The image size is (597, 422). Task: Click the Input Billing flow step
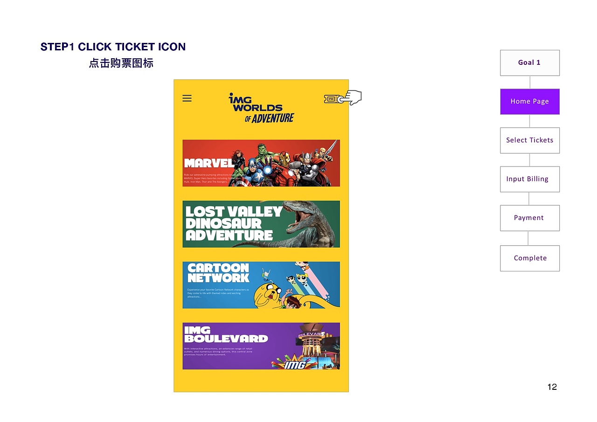click(x=530, y=179)
